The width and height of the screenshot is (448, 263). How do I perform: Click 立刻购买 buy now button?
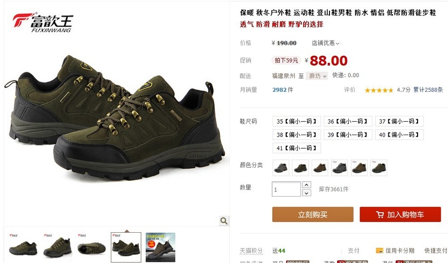tap(313, 214)
